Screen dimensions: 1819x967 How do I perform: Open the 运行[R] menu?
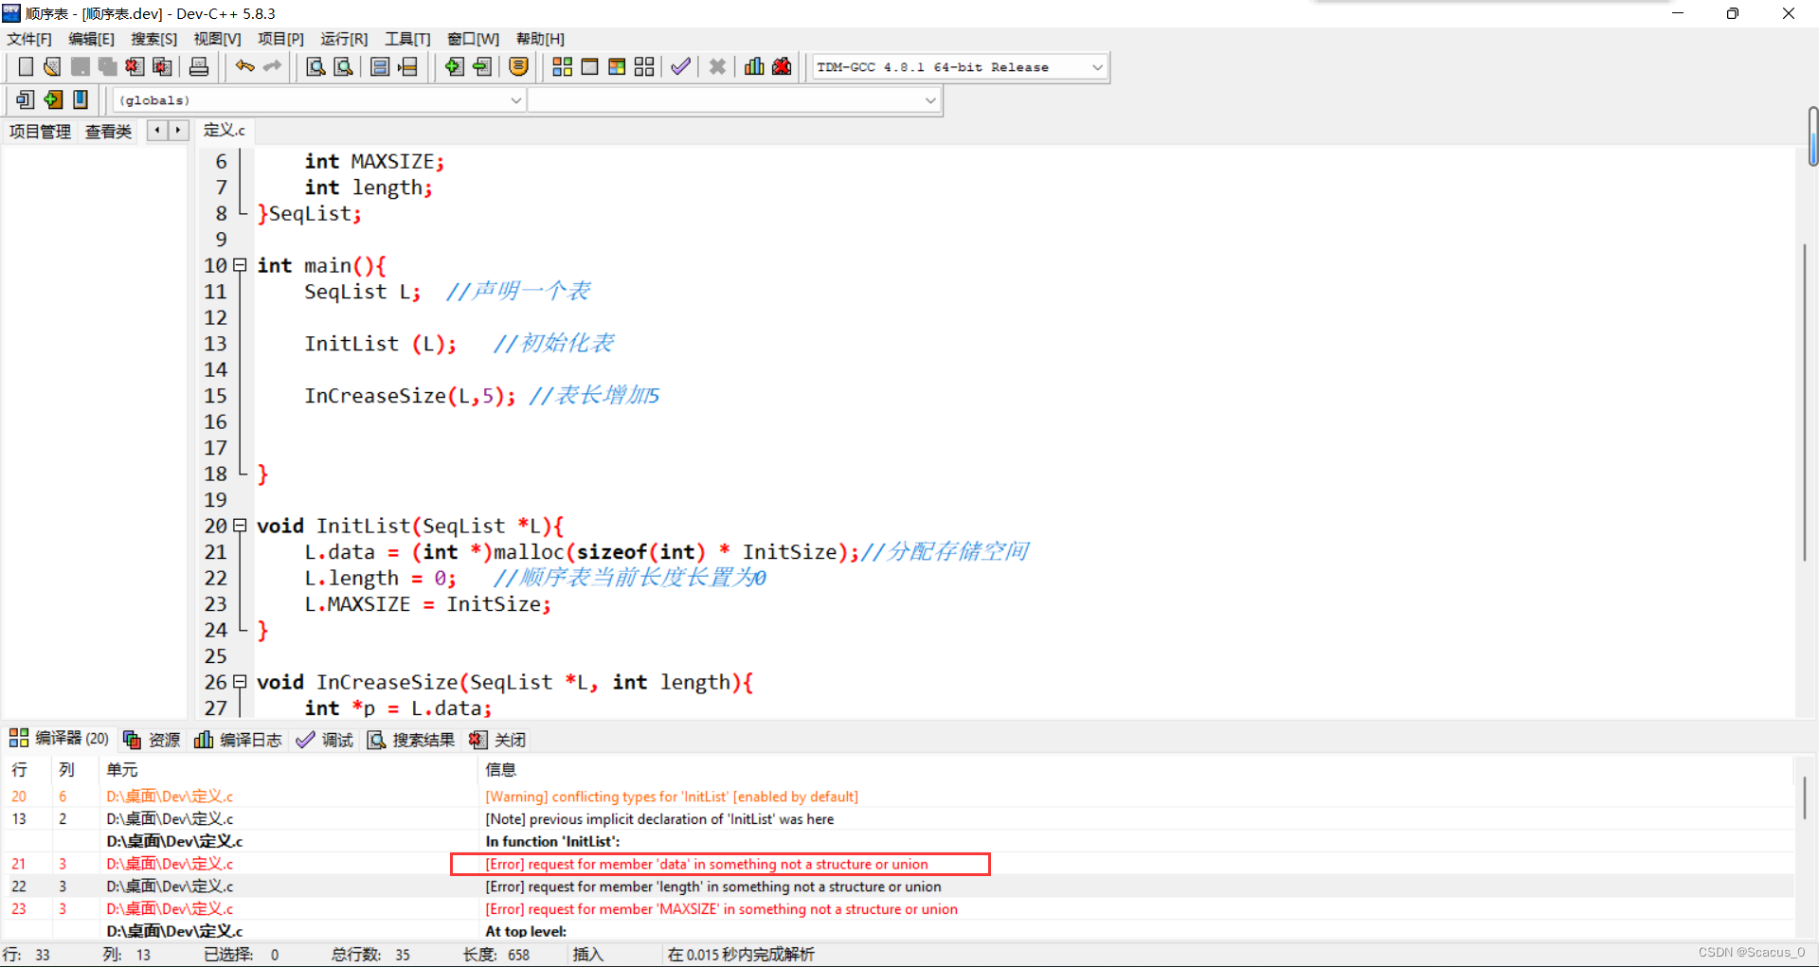point(343,39)
